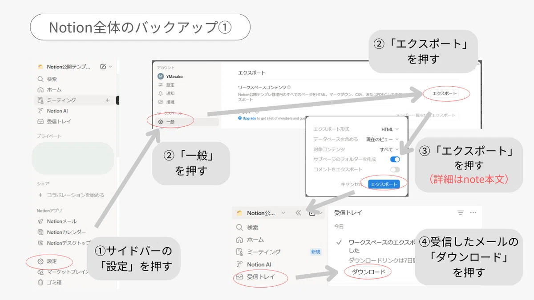The width and height of the screenshot is (534, 300).
Task: Click Notionメール label under Notionアプリ
Action: click(62, 221)
